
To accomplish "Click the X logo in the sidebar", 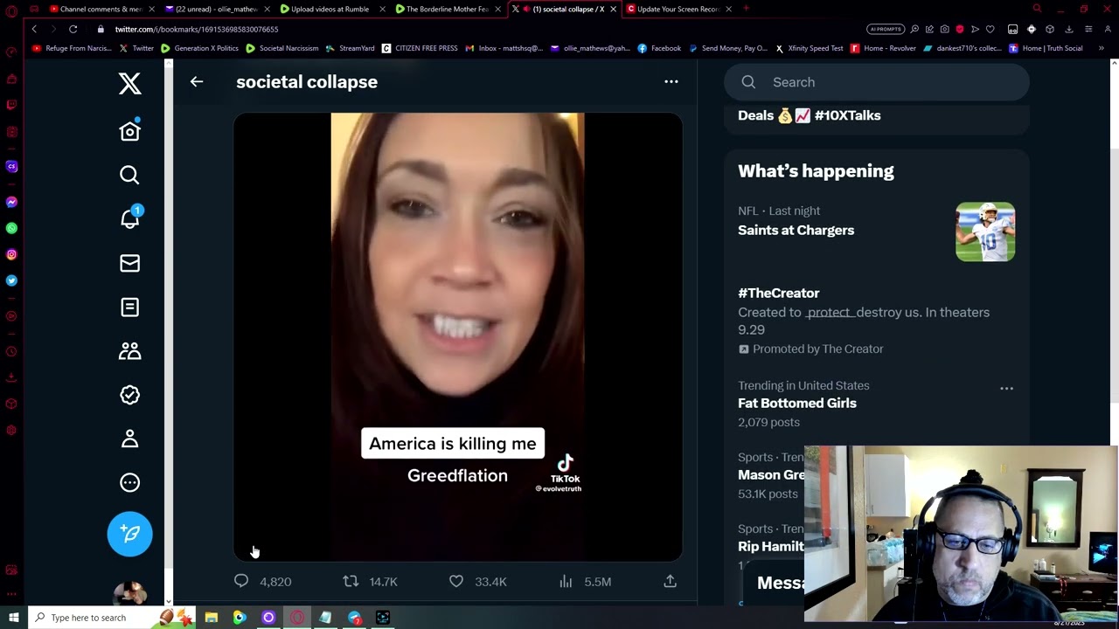I will pyautogui.click(x=129, y=83).
